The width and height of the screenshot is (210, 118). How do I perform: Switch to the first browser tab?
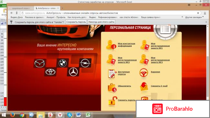point(20,8)
